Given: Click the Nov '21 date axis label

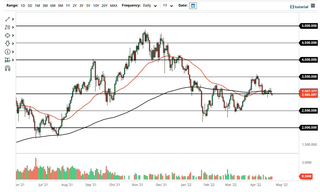Looking at the screenshot, I should point(138,185).
